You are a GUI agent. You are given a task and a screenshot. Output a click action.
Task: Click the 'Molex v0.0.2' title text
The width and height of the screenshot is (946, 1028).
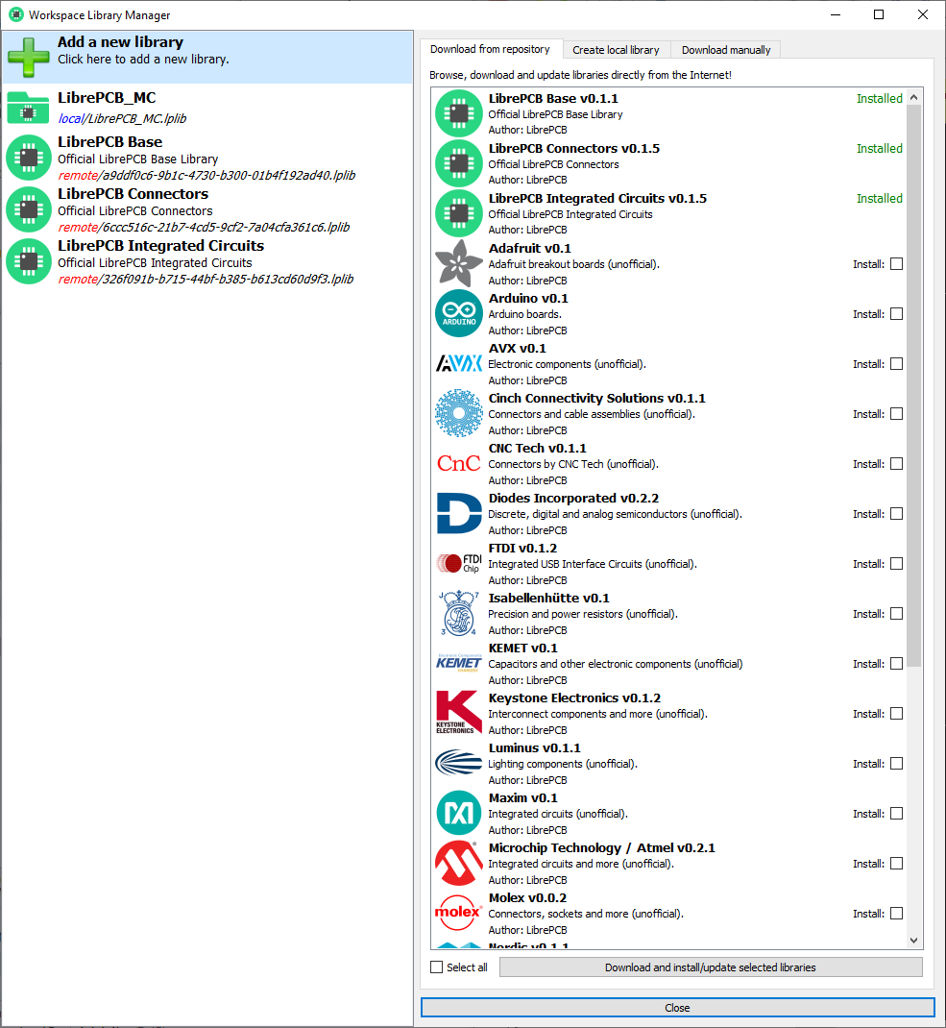click(527, 897)
